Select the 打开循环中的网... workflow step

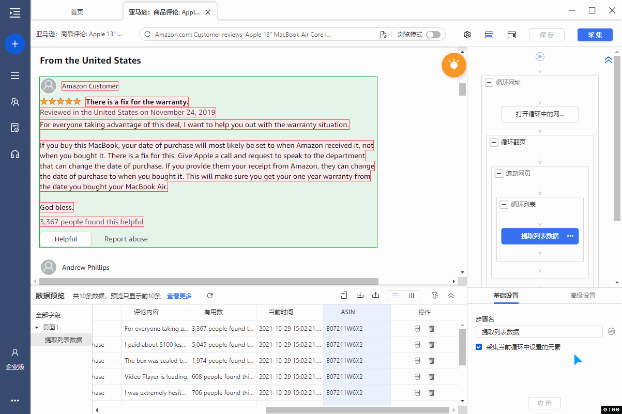(x=540, y=114)
